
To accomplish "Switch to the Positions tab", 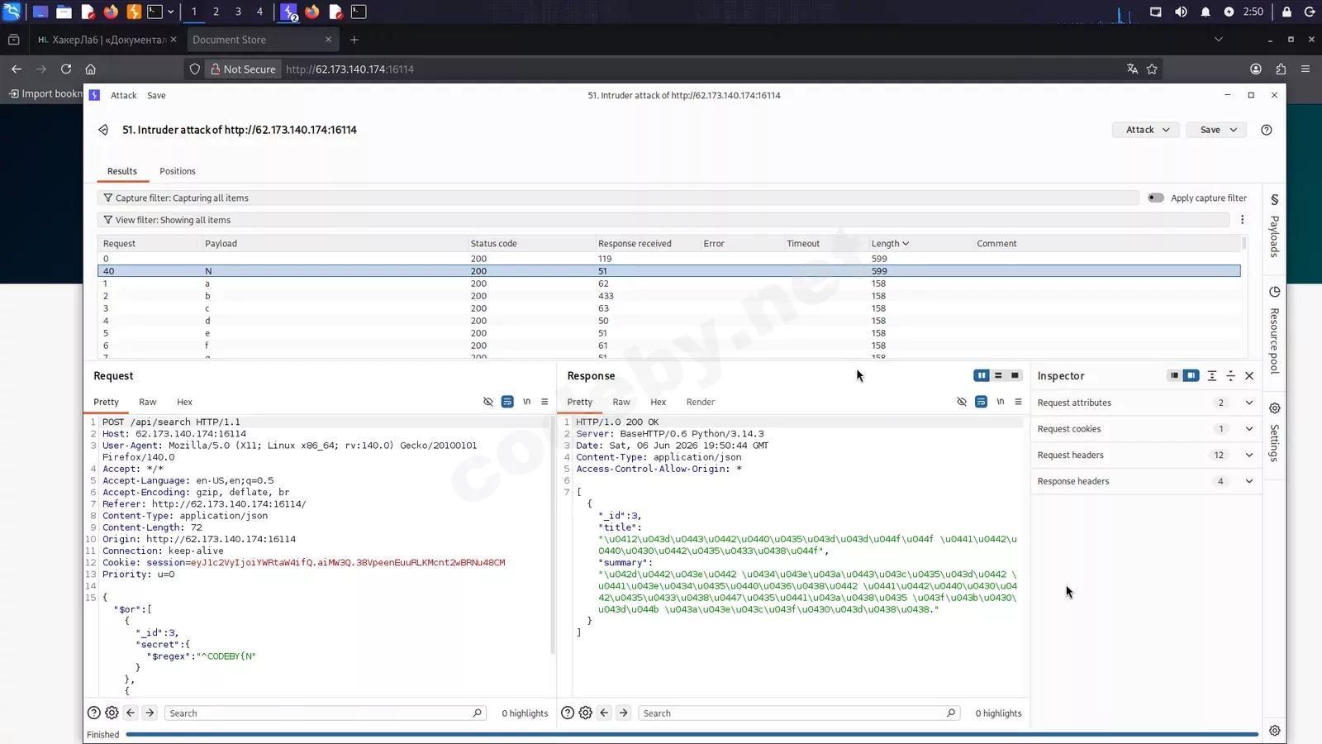I will pos(178,171).
